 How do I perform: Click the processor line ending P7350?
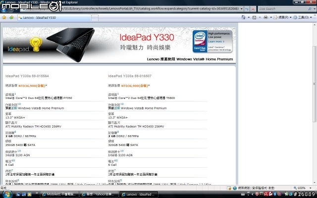click(39, 98)
